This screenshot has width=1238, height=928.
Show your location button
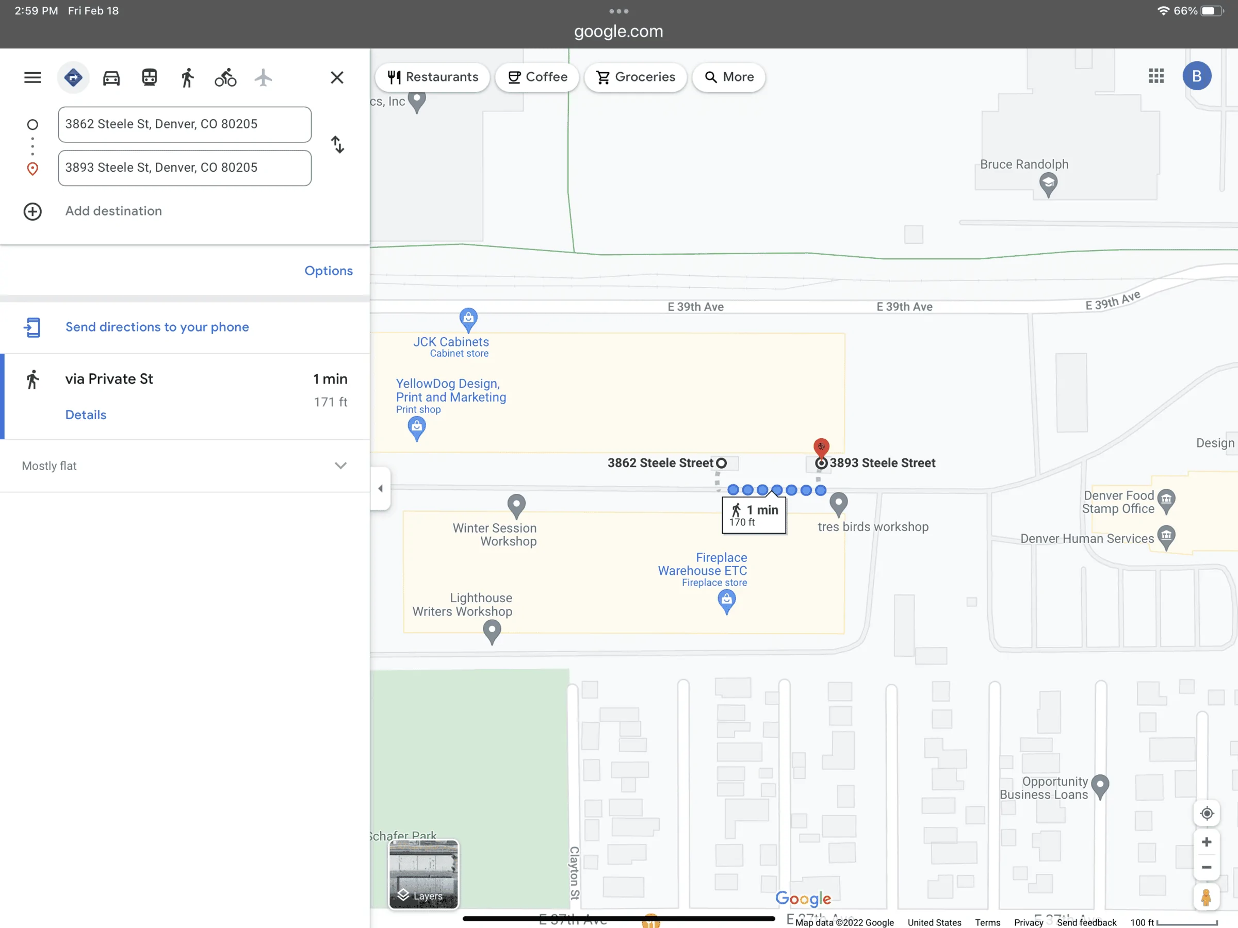[1207, 814]
